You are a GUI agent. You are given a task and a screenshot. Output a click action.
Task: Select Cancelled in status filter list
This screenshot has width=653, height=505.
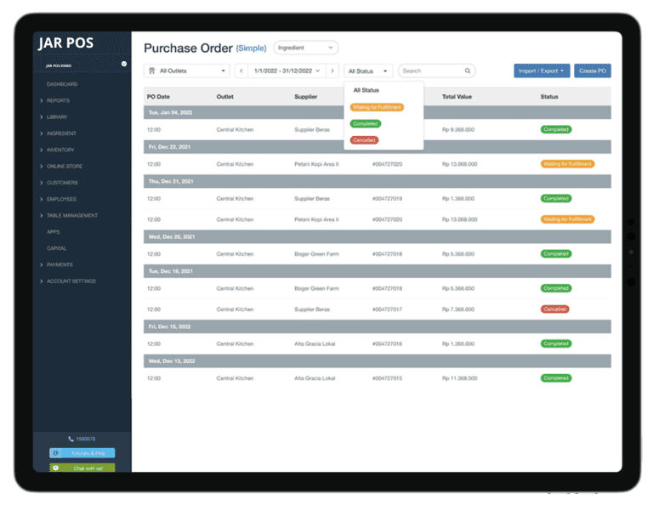point(364,139)
